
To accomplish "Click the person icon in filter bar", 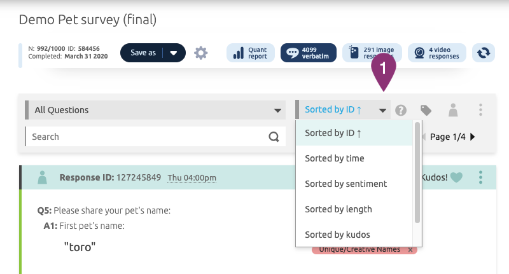I will tap(453, 110).
